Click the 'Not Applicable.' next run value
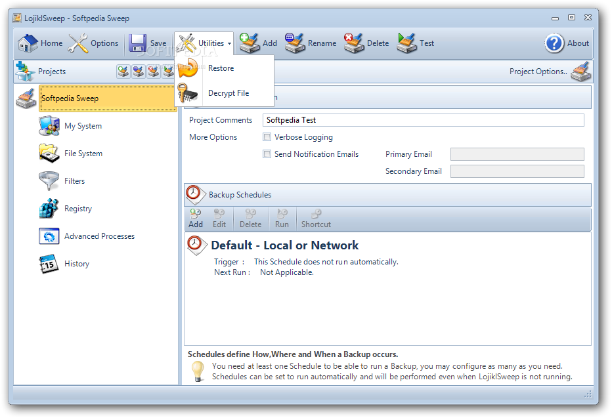 click(x=287, y=272)
